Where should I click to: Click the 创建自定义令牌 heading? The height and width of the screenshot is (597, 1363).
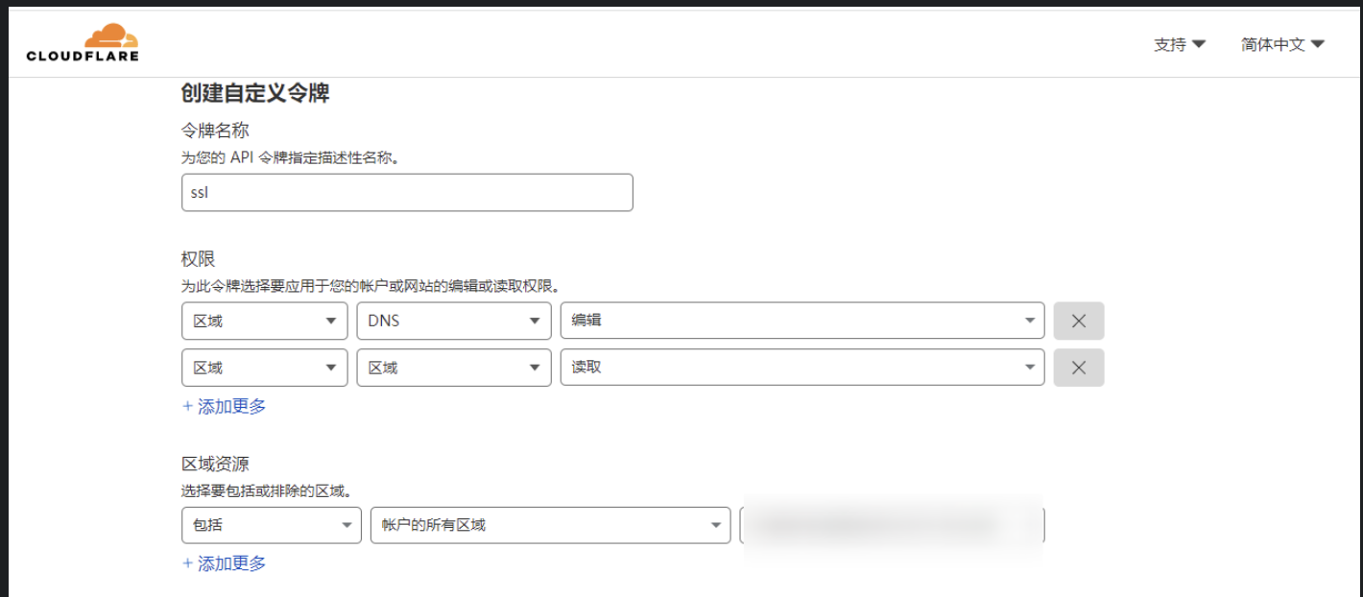[255, 93]
